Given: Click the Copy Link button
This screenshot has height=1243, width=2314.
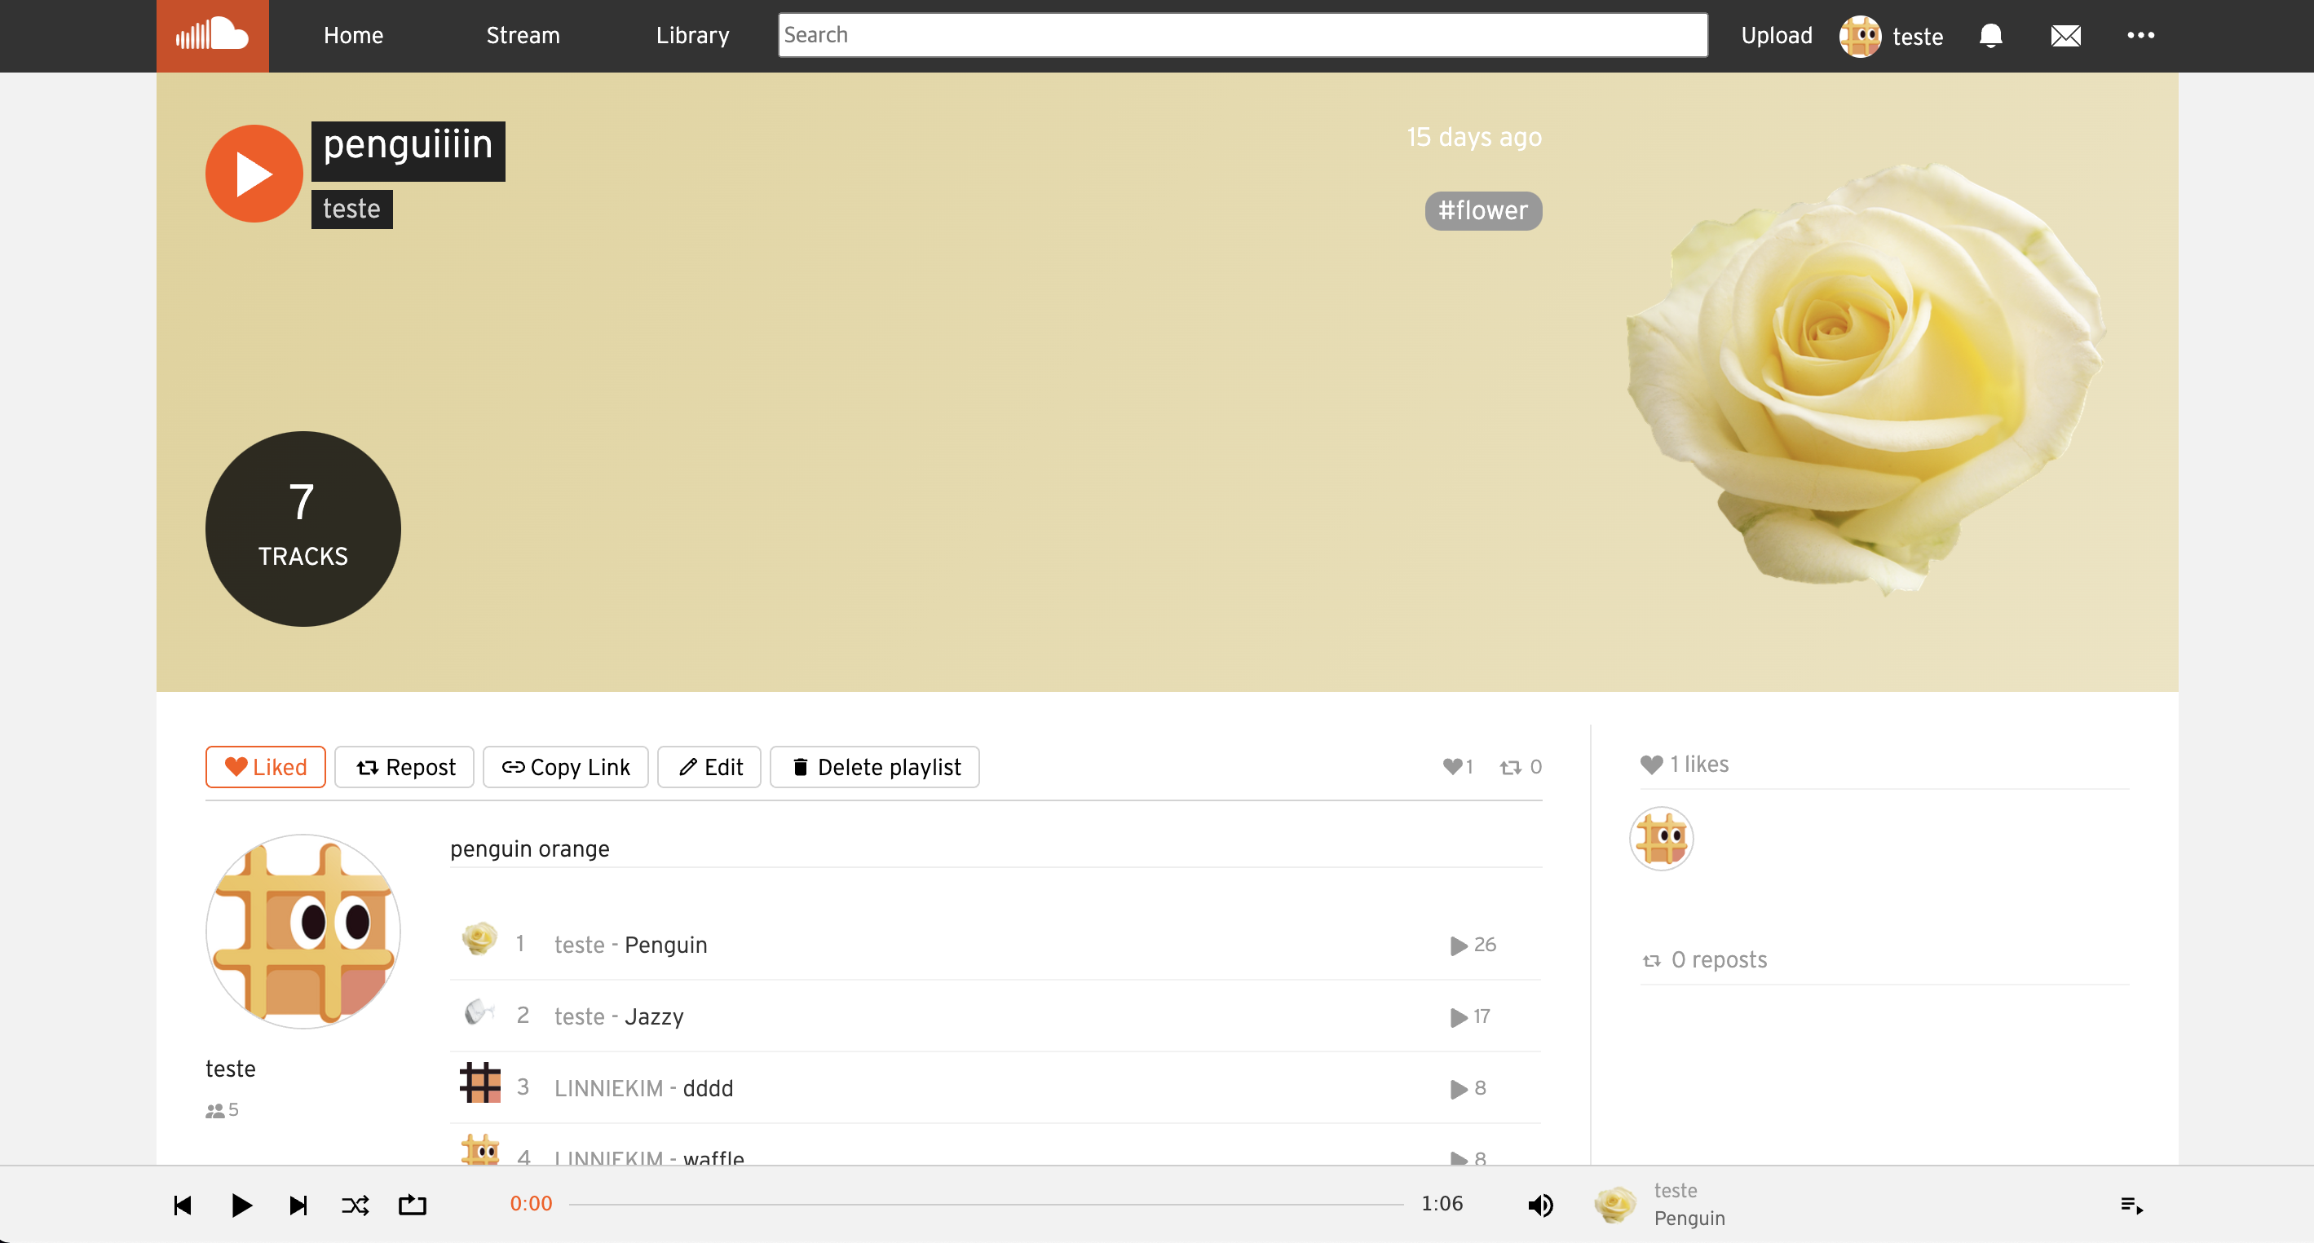Looking at the screenshot, I should click(x=565, y=766).
